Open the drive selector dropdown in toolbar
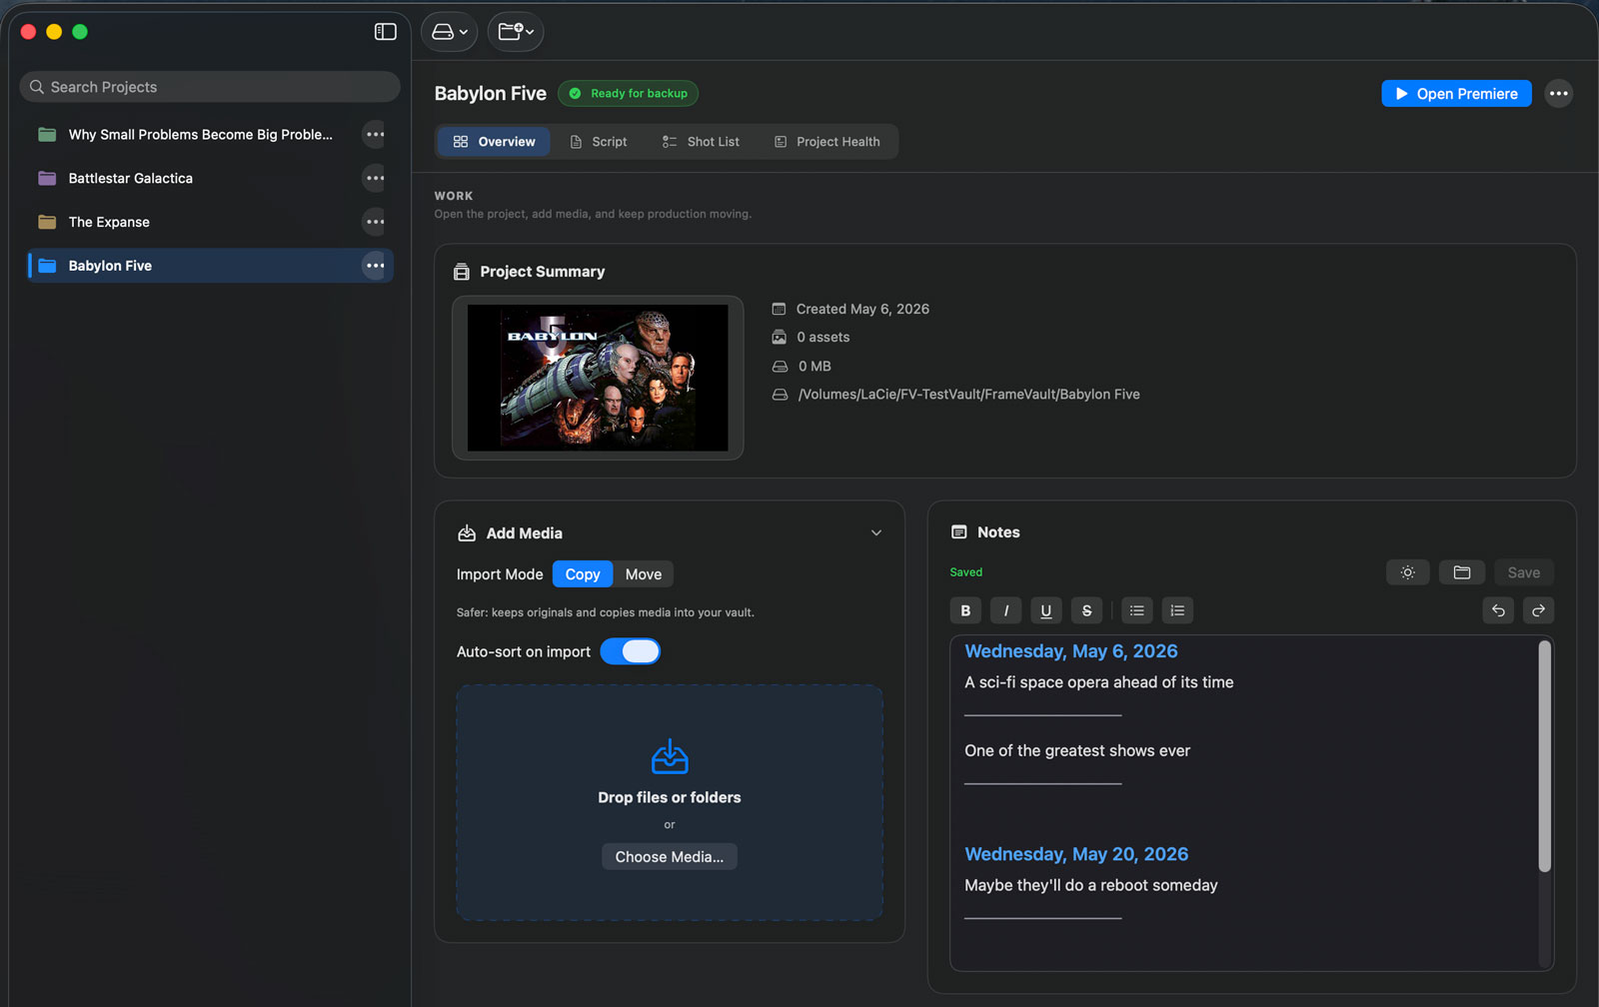1599x1007 pixels. (x=449, y=32)
